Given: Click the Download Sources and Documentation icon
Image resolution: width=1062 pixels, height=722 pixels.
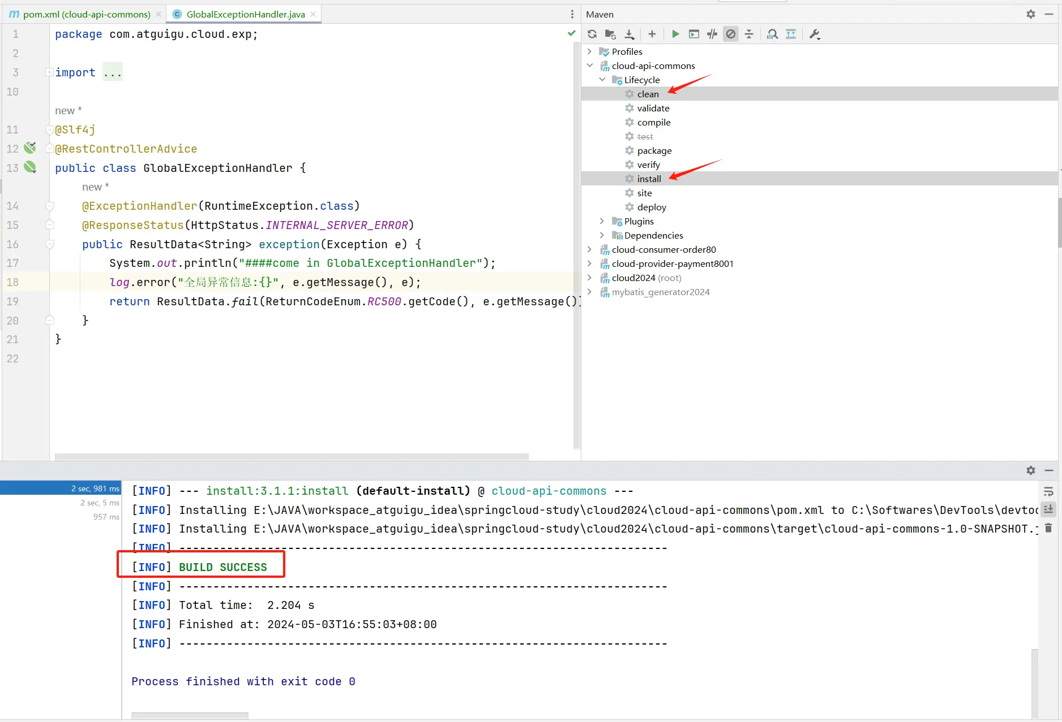Looking at the screenshot, I should click(x=630, y=34).
